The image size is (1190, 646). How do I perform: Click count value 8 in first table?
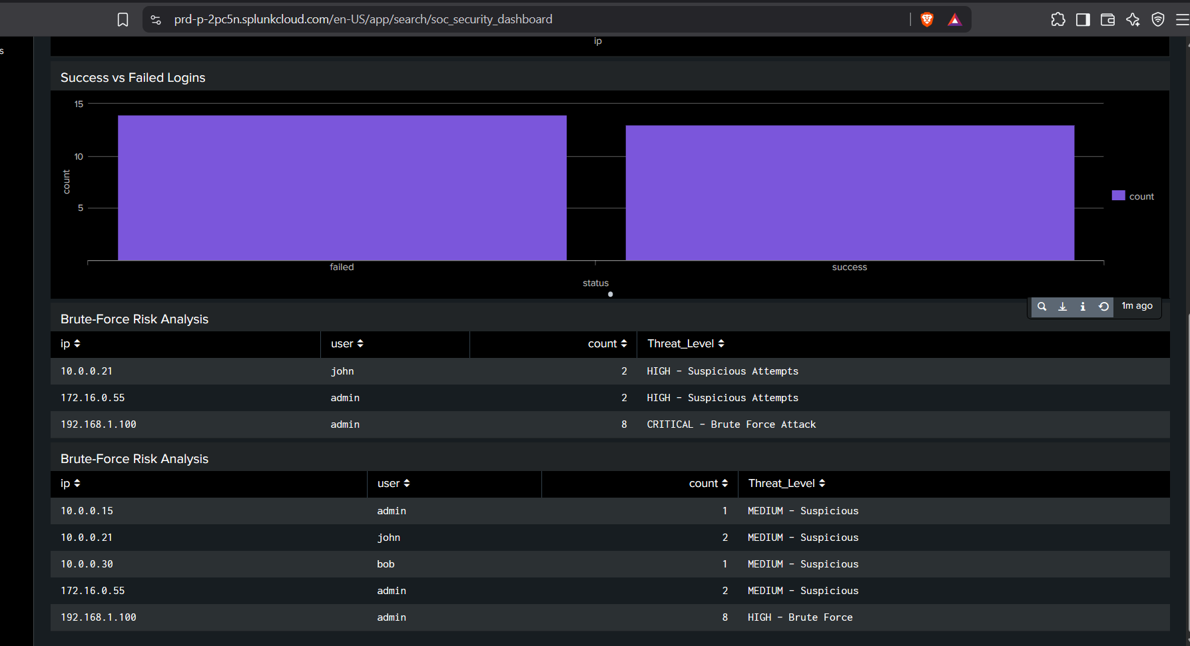coord(624,424)
